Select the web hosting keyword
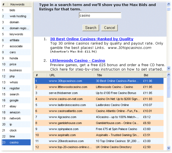The height and width of the screenshot is (153, 172). coord(16,16)
